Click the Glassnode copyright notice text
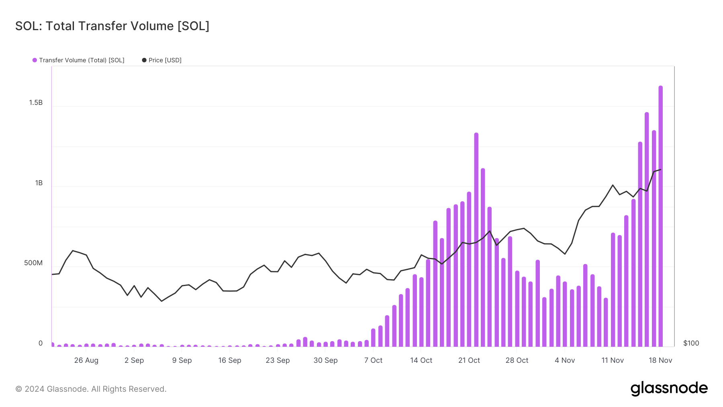Viewport: 723px width, 407px height. (x=91, y=389)
